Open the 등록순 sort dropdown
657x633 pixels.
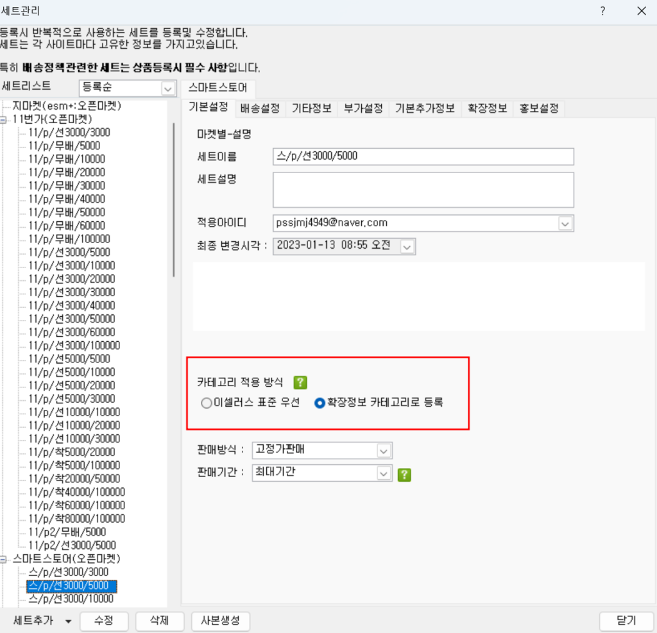click(x=167, y=89)
